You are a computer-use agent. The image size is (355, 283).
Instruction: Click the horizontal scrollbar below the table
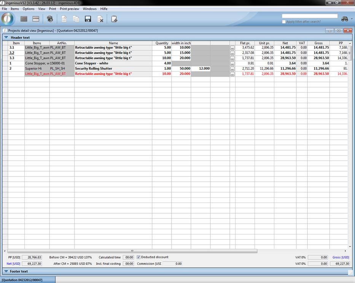click(132, 251)
